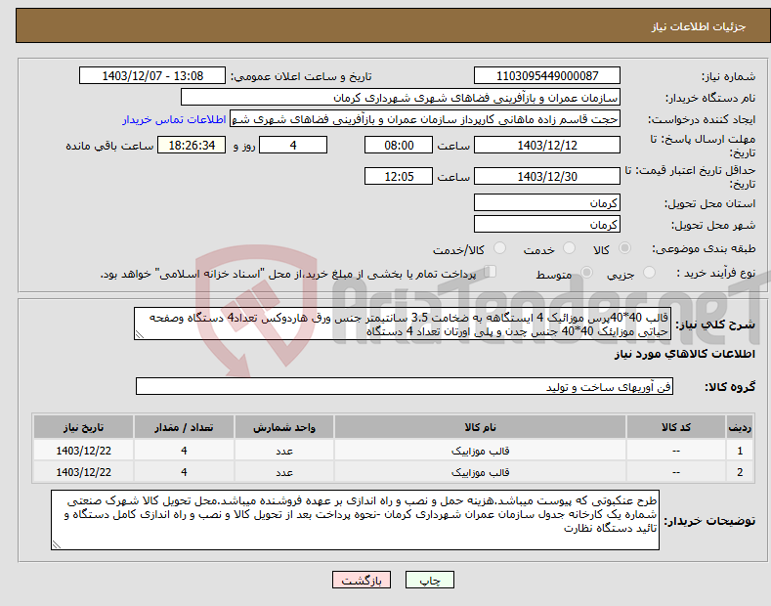
Task: Click قالب موزاییک in row 1
Action: tap(480, 451)
